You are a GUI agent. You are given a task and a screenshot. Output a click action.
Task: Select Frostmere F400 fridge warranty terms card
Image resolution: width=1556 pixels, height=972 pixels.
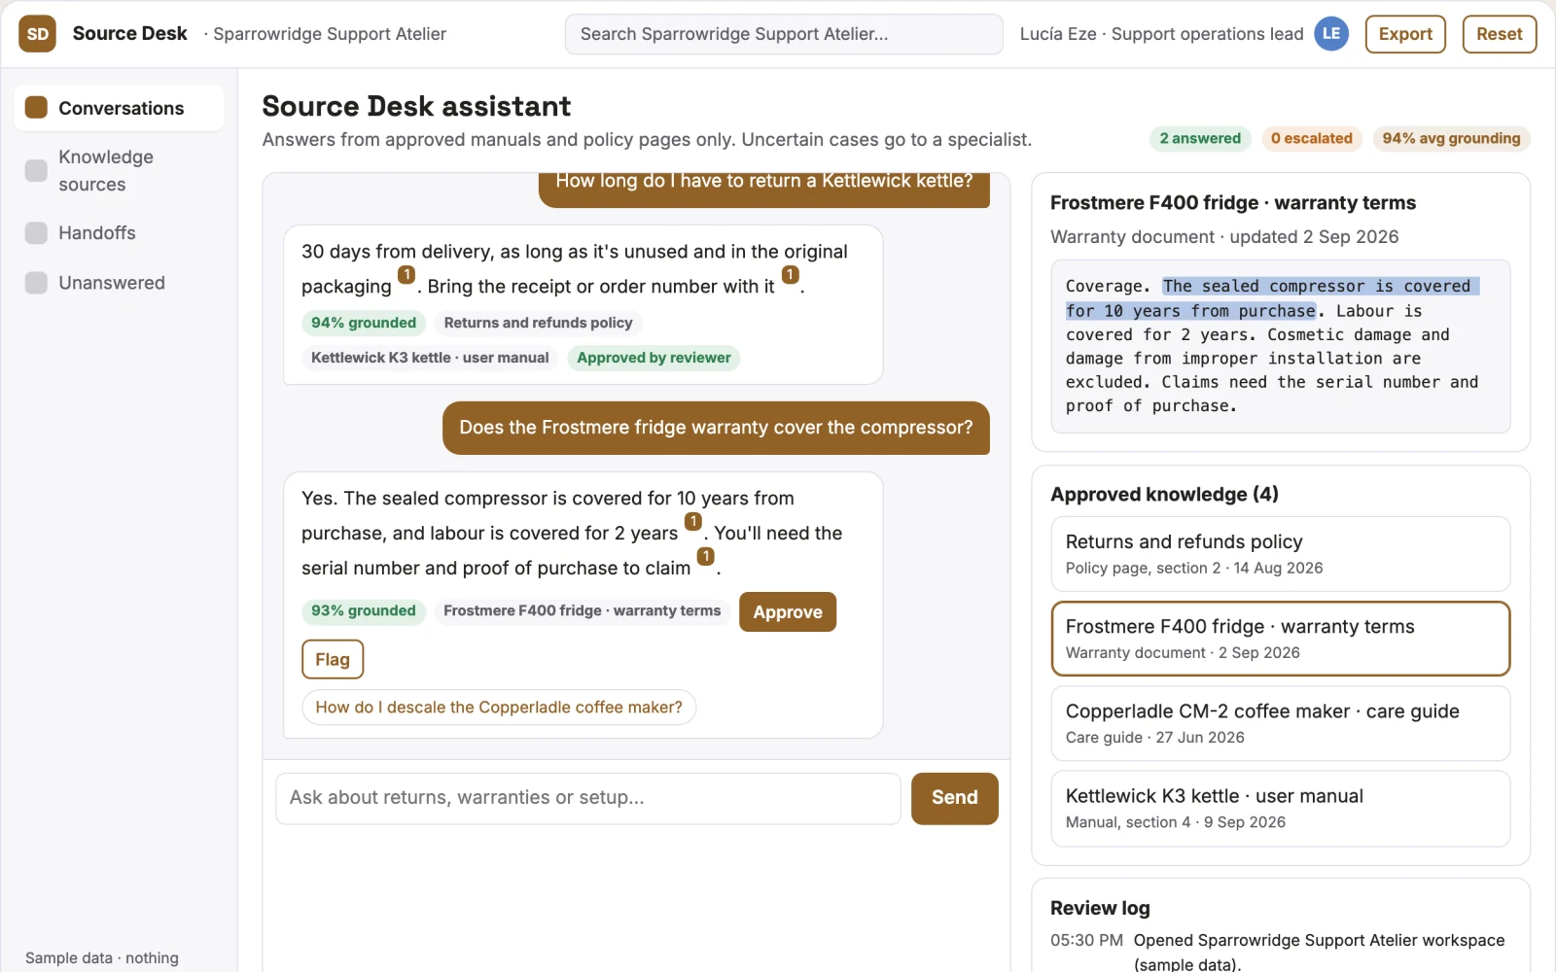point(1281,639)
